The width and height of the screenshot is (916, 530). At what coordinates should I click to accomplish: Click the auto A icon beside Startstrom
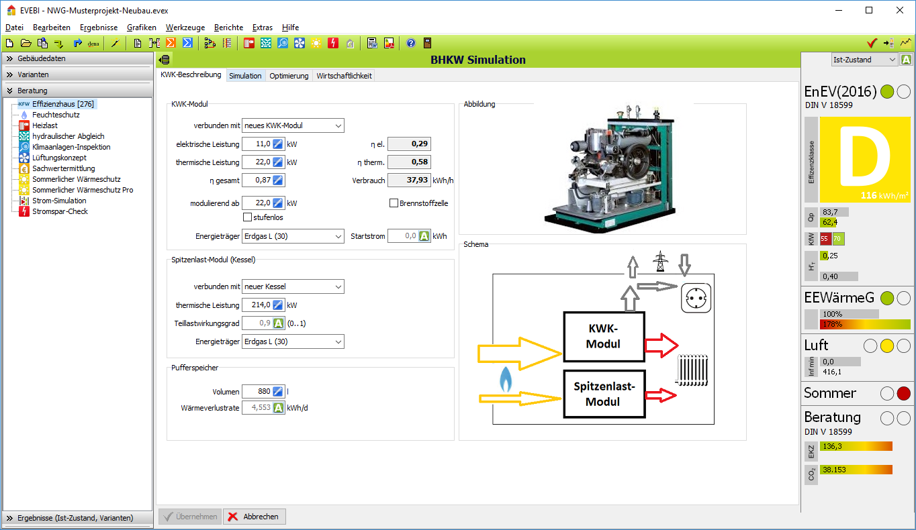(x=424, y=235)
